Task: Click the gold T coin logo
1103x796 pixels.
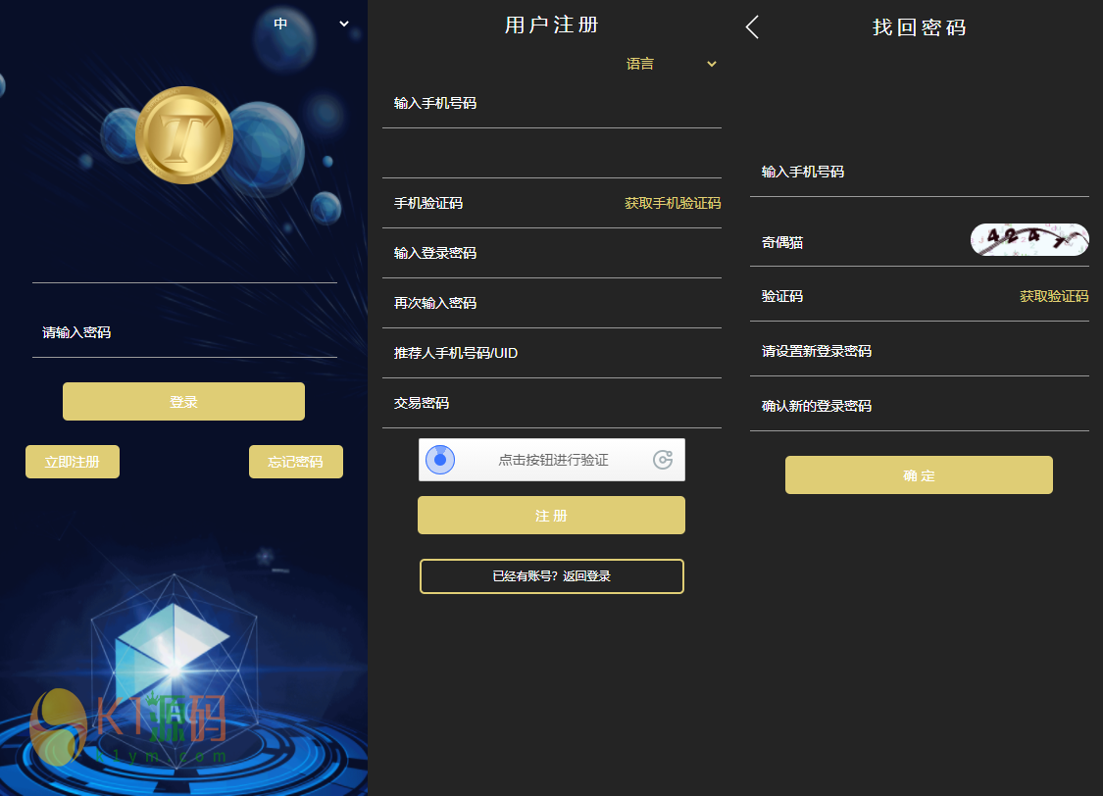Action: click(x=184, y=135)
